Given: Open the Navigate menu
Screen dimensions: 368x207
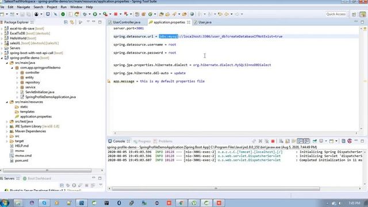Looking at the screenshot, I should pyautogui.click(x=24, y=7).
